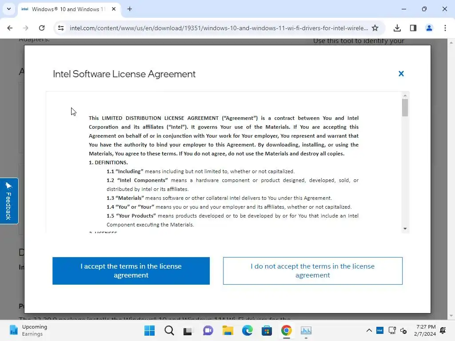
Task: Open the Chrome side panel
Action: [413, 28]
